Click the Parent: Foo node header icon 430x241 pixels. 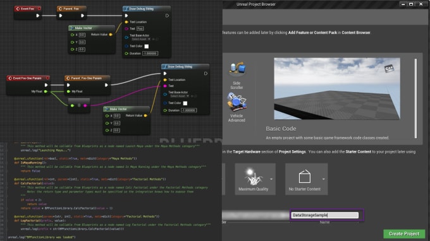tap(60, 9)
